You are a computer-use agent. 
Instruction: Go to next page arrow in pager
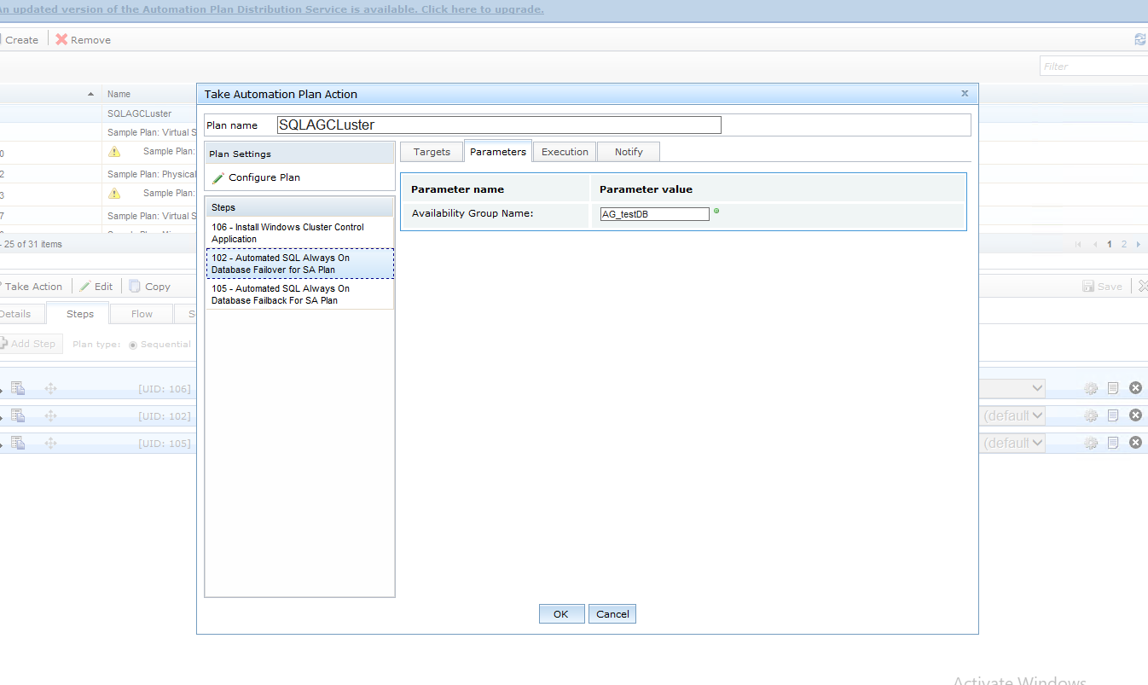click(1139, 245)
